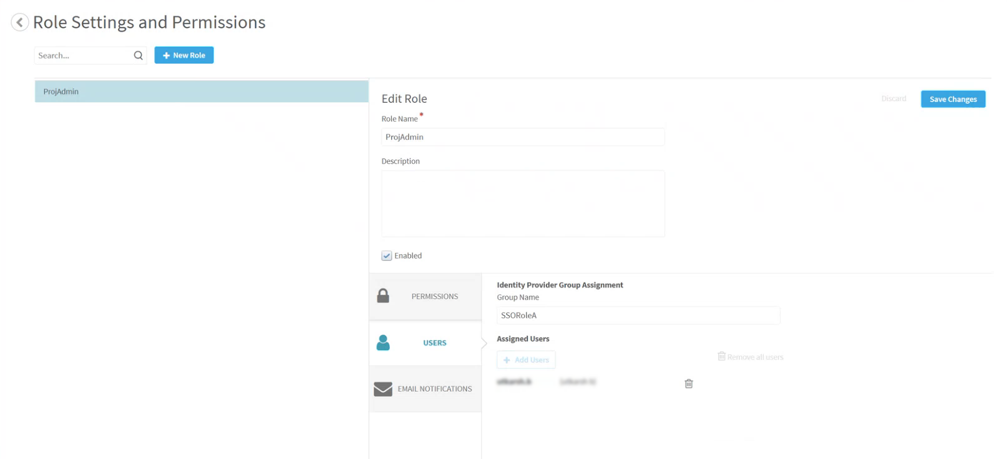Click the lock icon for Permissions

(383, 296)
